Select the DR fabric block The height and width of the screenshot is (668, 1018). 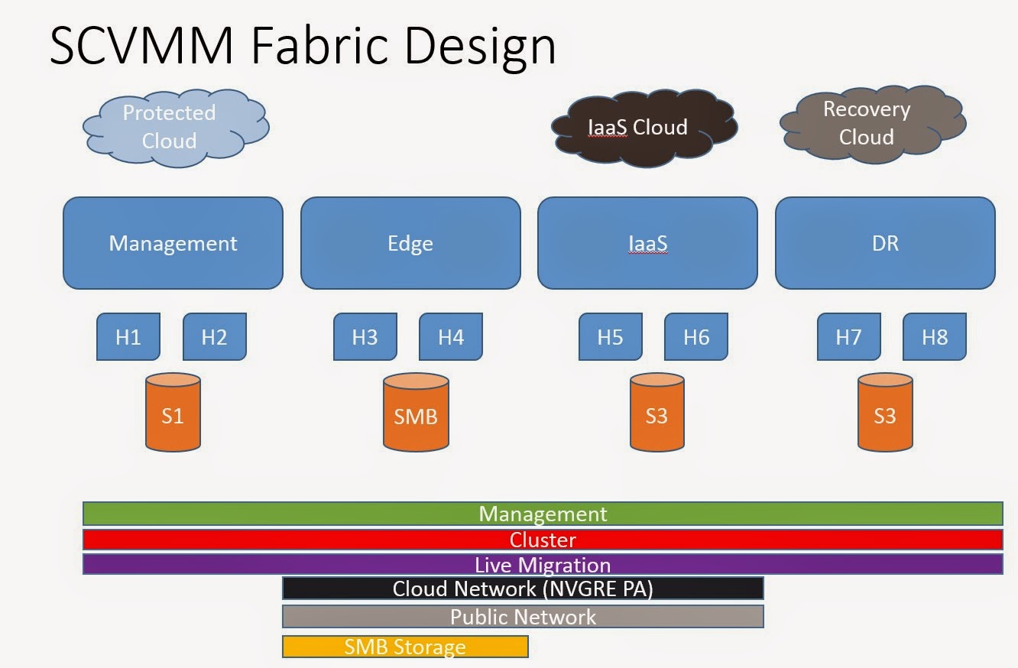(884, 243)
